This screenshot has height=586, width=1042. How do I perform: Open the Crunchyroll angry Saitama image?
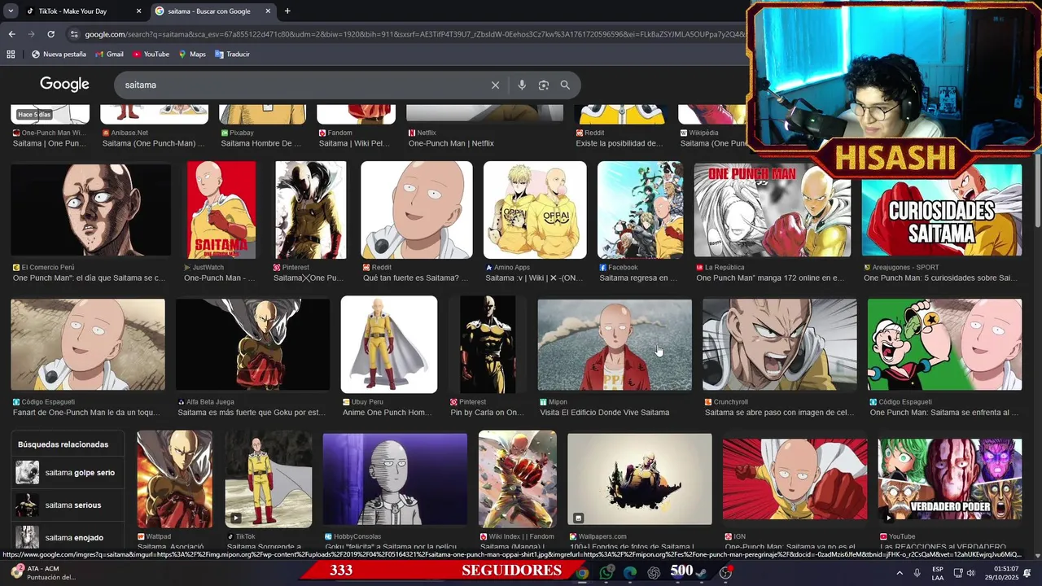point(780,345)
